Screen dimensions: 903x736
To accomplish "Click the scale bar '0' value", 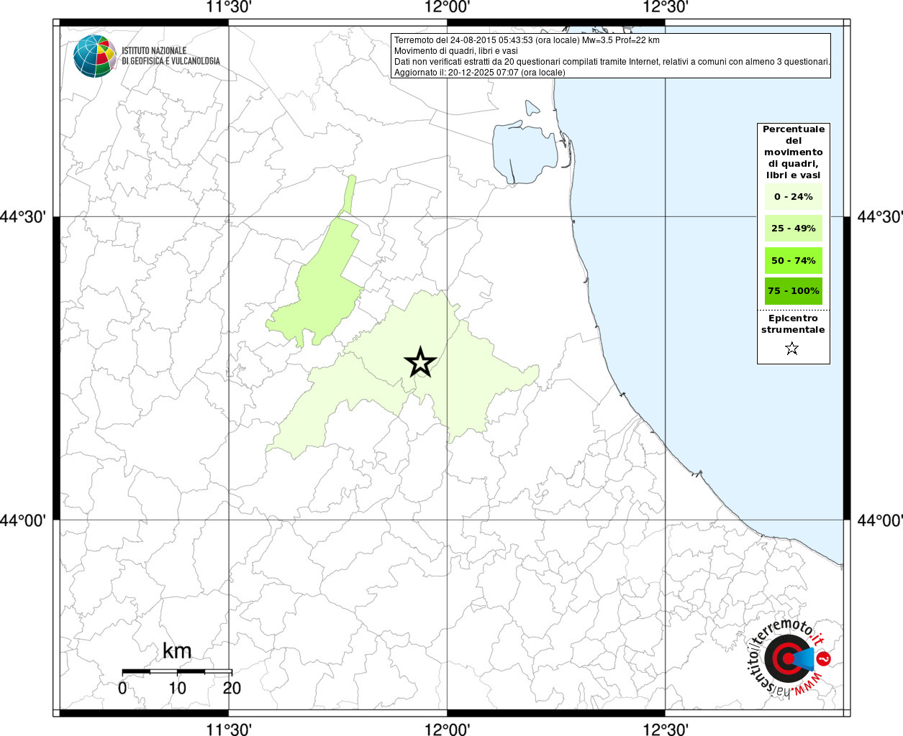I will pyautogui.click(x=122, y=688).
